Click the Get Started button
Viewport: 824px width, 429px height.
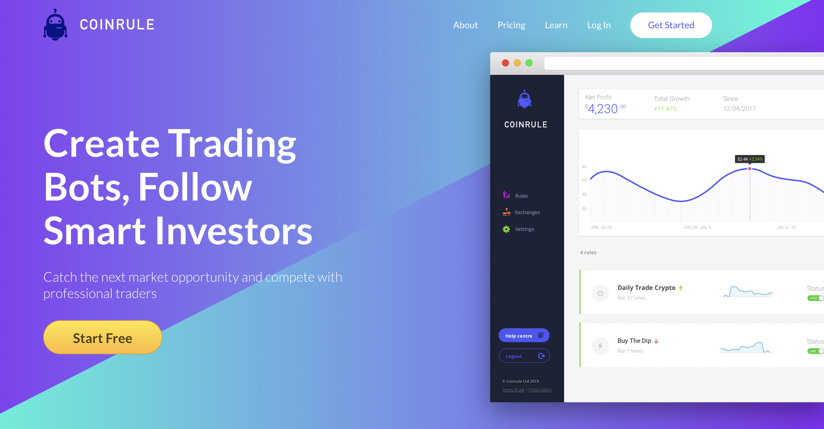coord(671,25)
